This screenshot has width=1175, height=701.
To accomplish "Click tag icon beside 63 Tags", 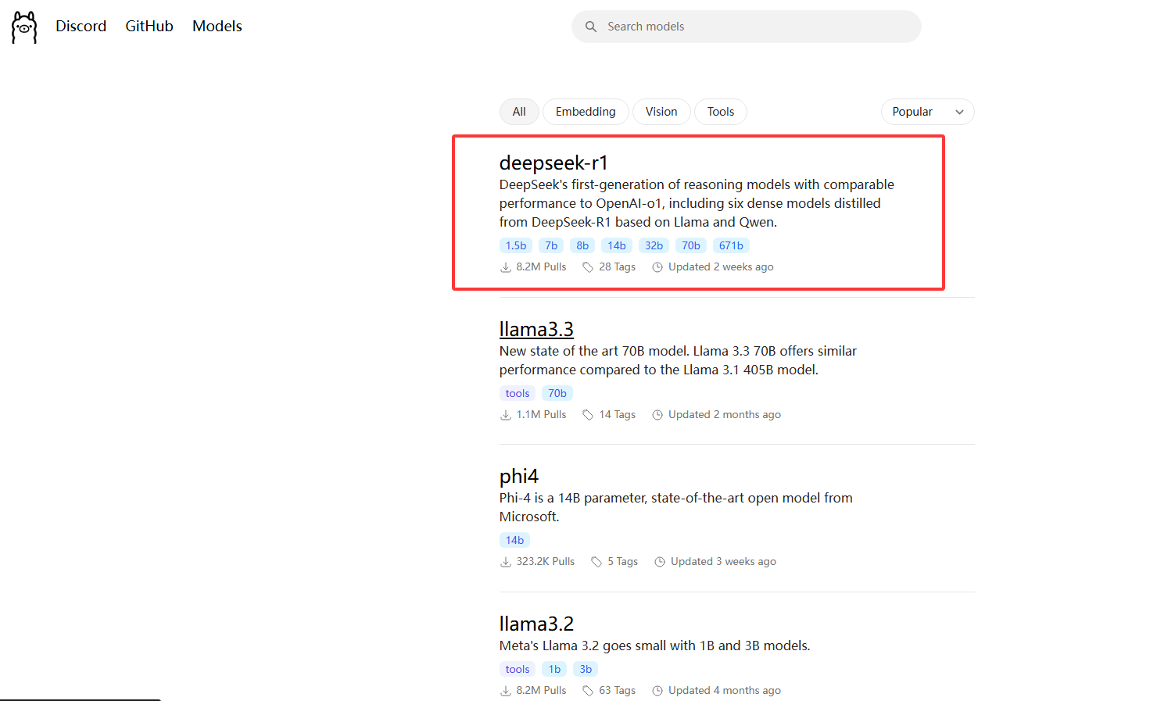I will click(588, 691).
